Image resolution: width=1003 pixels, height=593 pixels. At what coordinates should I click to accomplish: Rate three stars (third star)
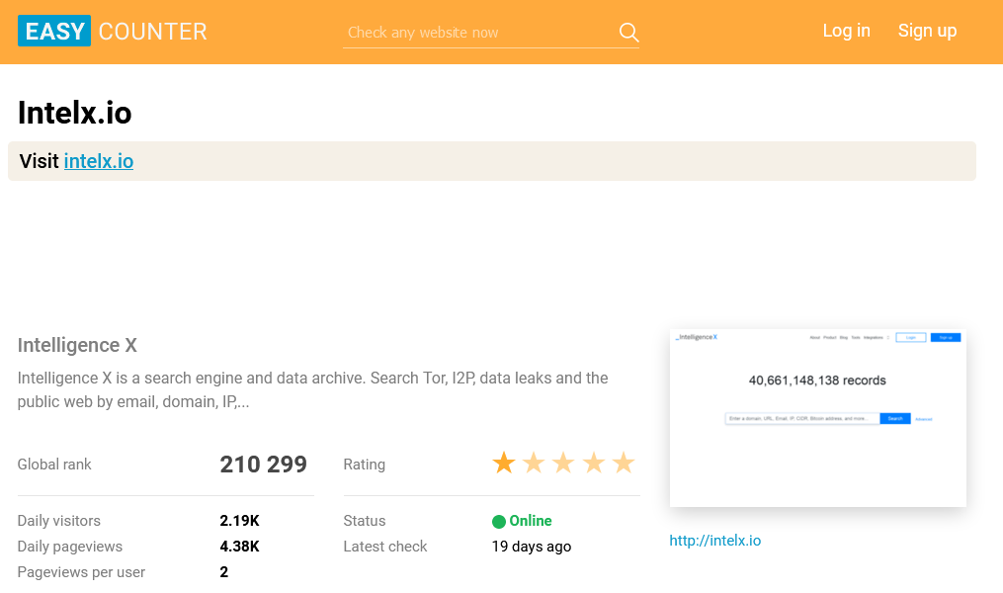click(x=563, y=463)
